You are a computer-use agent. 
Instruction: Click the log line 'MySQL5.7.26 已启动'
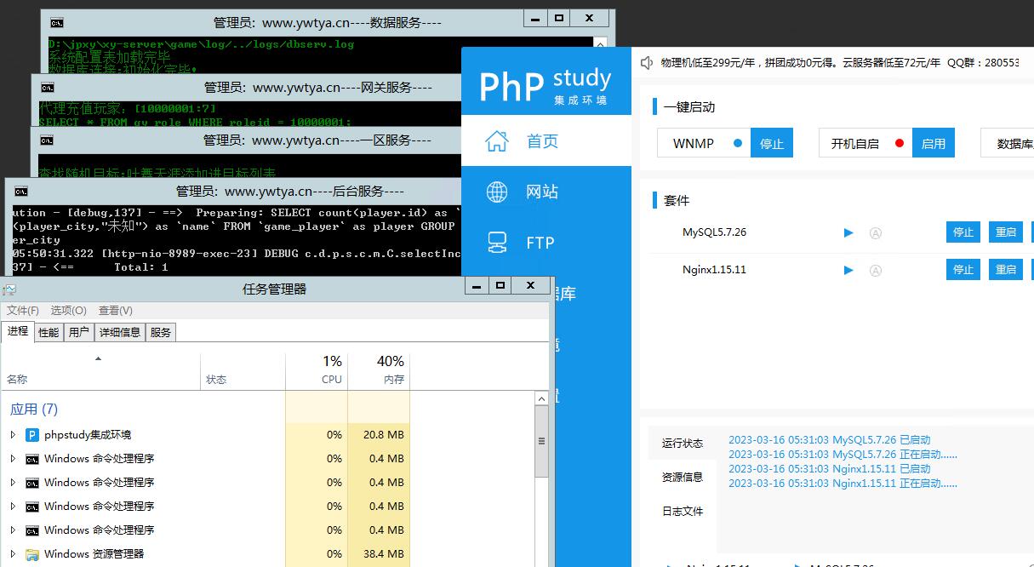click(x=830, y=440)
